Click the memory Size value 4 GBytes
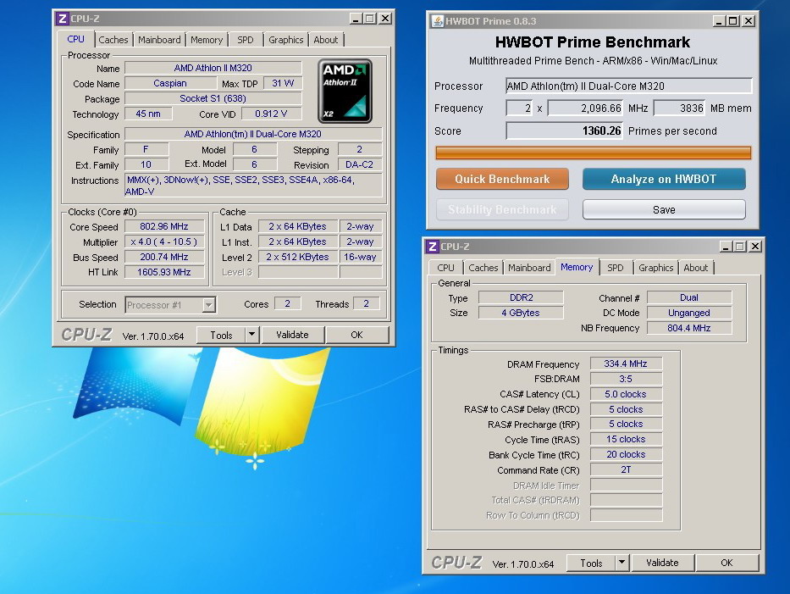This screenshot has width=790, height=594. coord(521,313)
